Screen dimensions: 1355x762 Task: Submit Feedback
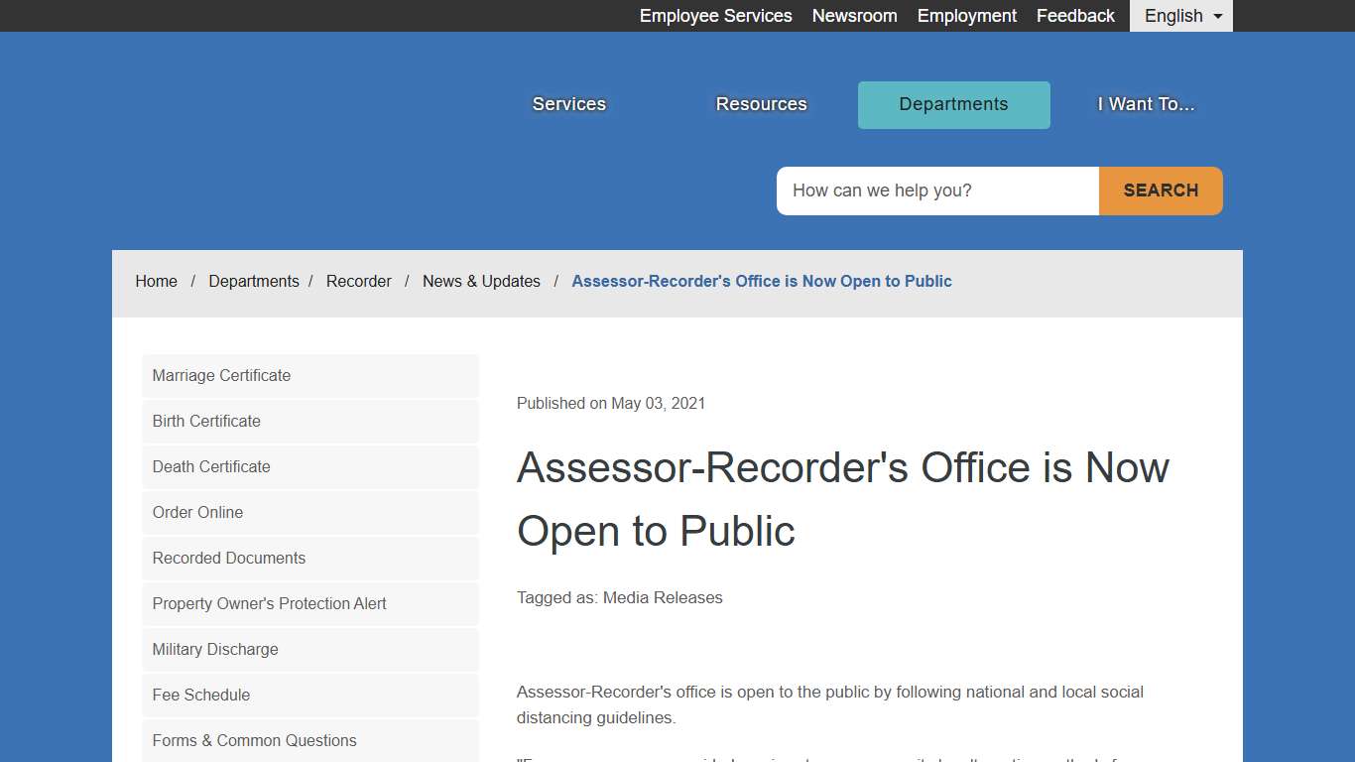click(x=1075, y=15)
